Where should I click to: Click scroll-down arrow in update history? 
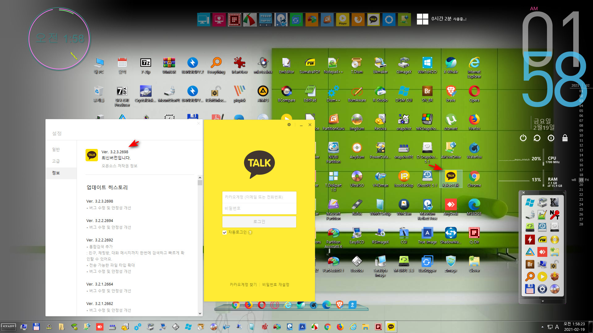(200, 313)
